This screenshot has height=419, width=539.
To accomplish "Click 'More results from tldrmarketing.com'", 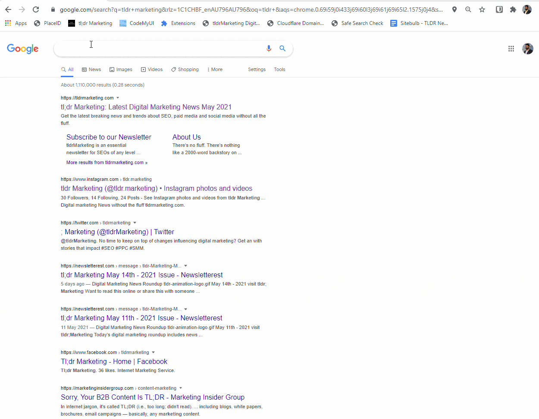I will [107, 162].
